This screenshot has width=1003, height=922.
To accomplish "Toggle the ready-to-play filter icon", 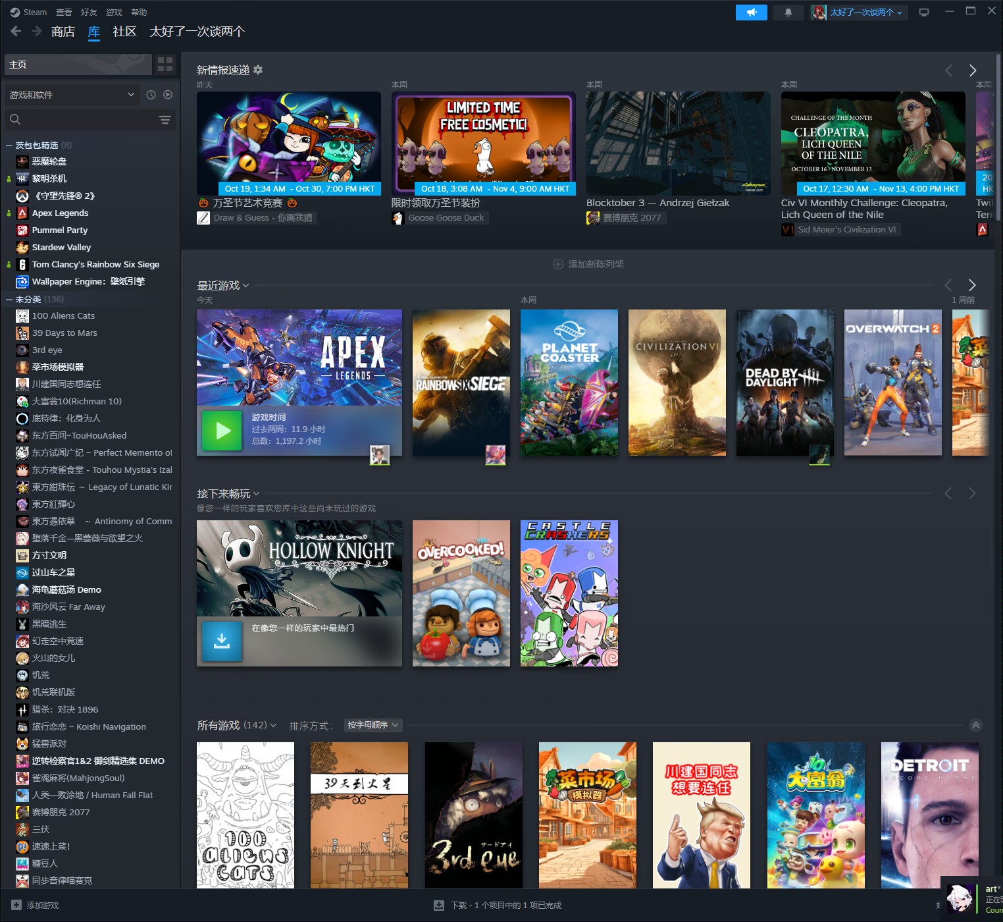I will click(x=168, y=95).
